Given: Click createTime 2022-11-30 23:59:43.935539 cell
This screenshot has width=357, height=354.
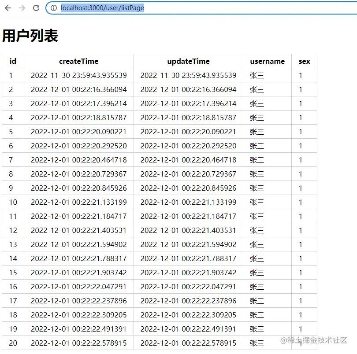Looking at the screenshot, I should click(x=79, y=75).
